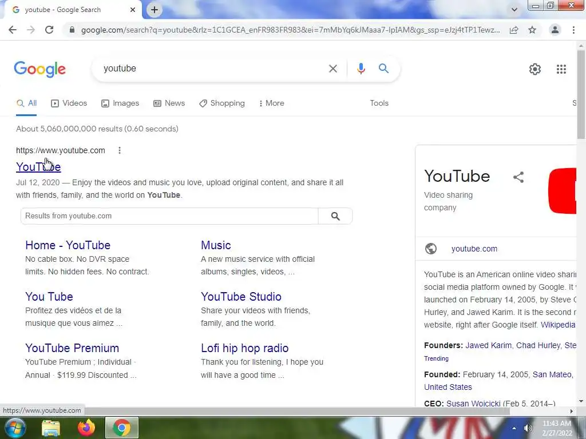The width and height of the screenshot is (586, 439).
Task: Switch to the News tab
Action: 169,103
